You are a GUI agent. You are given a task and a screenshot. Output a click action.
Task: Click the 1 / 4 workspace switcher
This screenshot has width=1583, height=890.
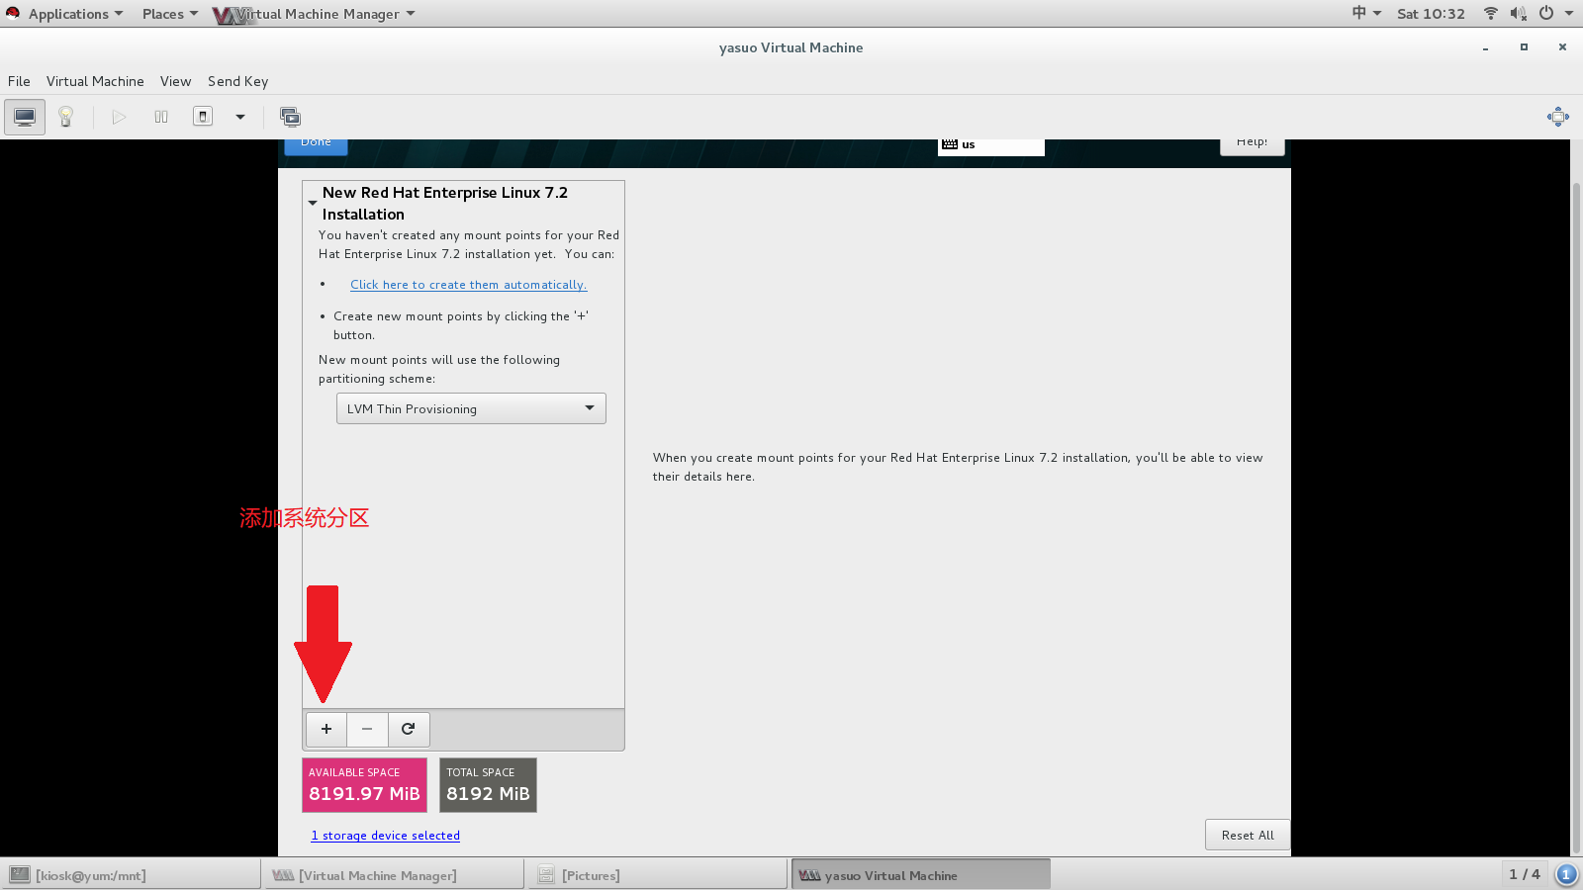[1524, 874]
